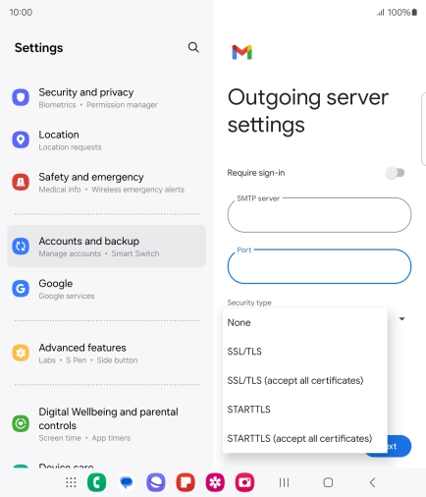Viewport: 426px width, 497px height.
Task: Focus the SMTP server input field
Action: pos(319,215)
